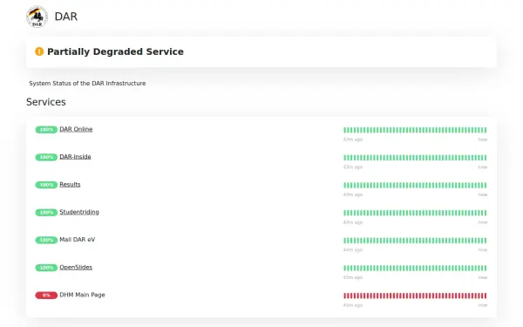This screenshot has width=523, height=327.
Task: Click the 100% badge beside Mail DAR eV
Action: (x=46, y=240)
